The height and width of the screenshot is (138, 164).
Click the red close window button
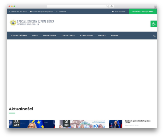pos(10,6)
